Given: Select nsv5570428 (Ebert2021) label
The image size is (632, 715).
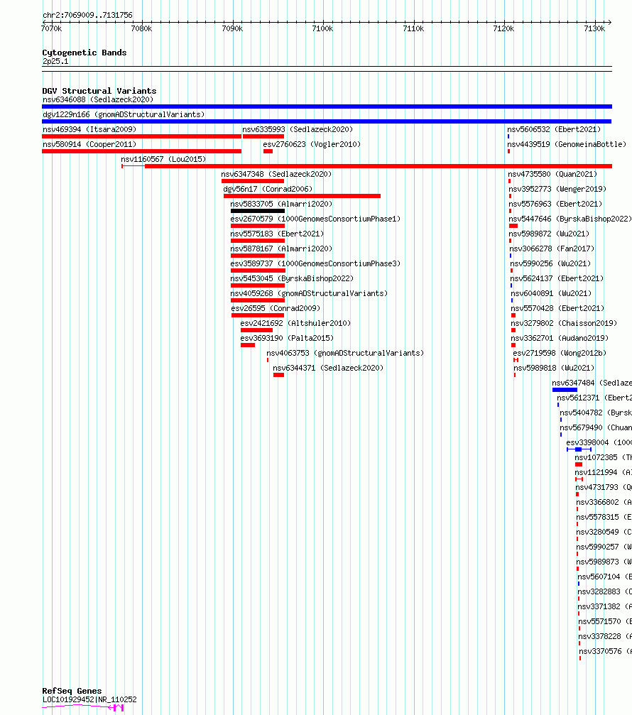Looking at the screenshot, I should click(557, 308).
